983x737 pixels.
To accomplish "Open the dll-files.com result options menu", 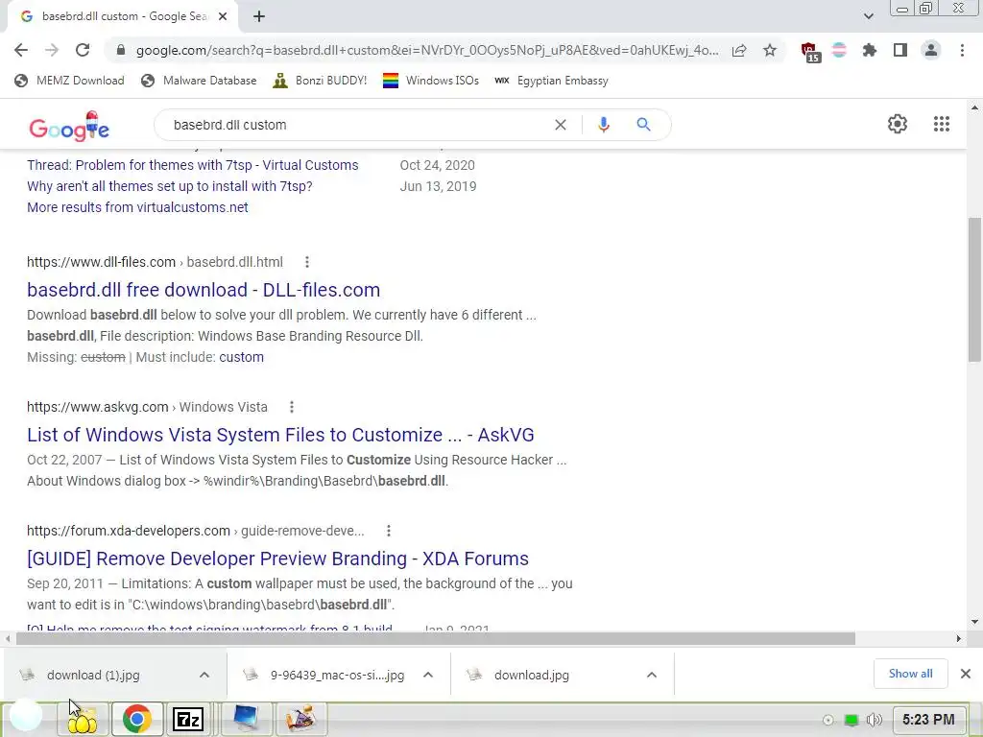I will (306, 262).
